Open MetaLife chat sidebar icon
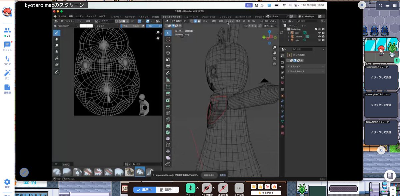Viewport: 400px width, 196px height. pos(7,46)
